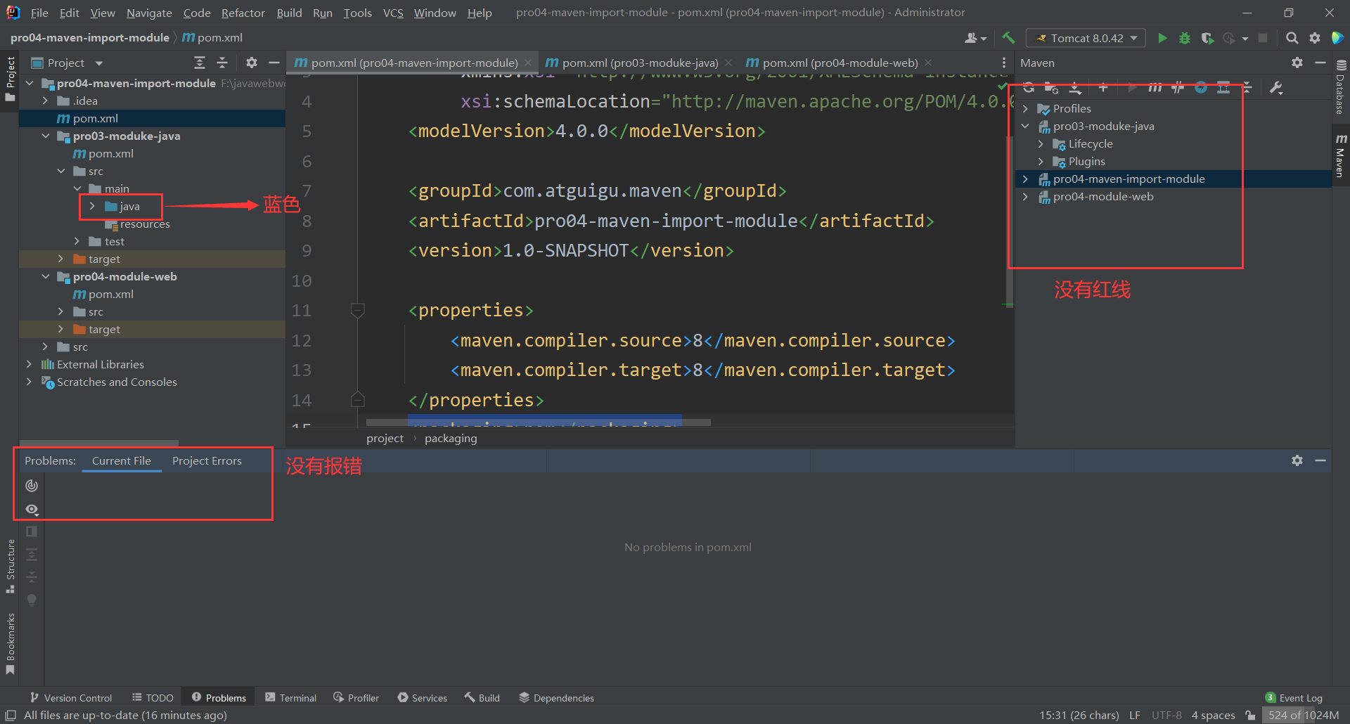This screenshot has height=724, width=1350.
Task: Click the inspection highlighting circular icon
Action: [32, 486]
